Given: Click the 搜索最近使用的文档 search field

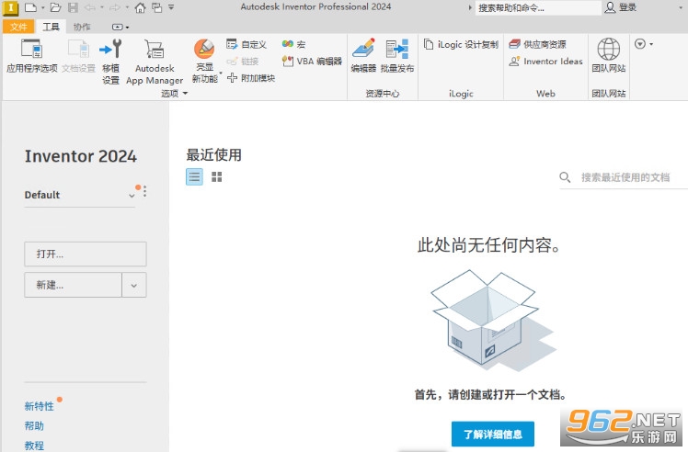Looking at the screenshot, I should coord(625,177).
